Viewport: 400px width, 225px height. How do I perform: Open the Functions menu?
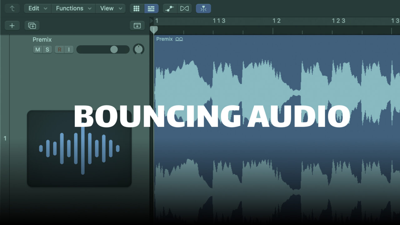click(73, 8)
